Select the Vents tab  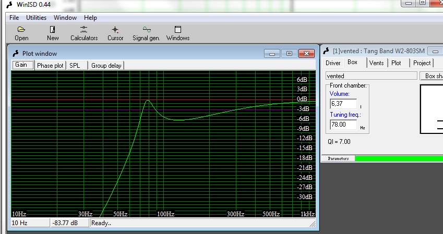(377, 63)
